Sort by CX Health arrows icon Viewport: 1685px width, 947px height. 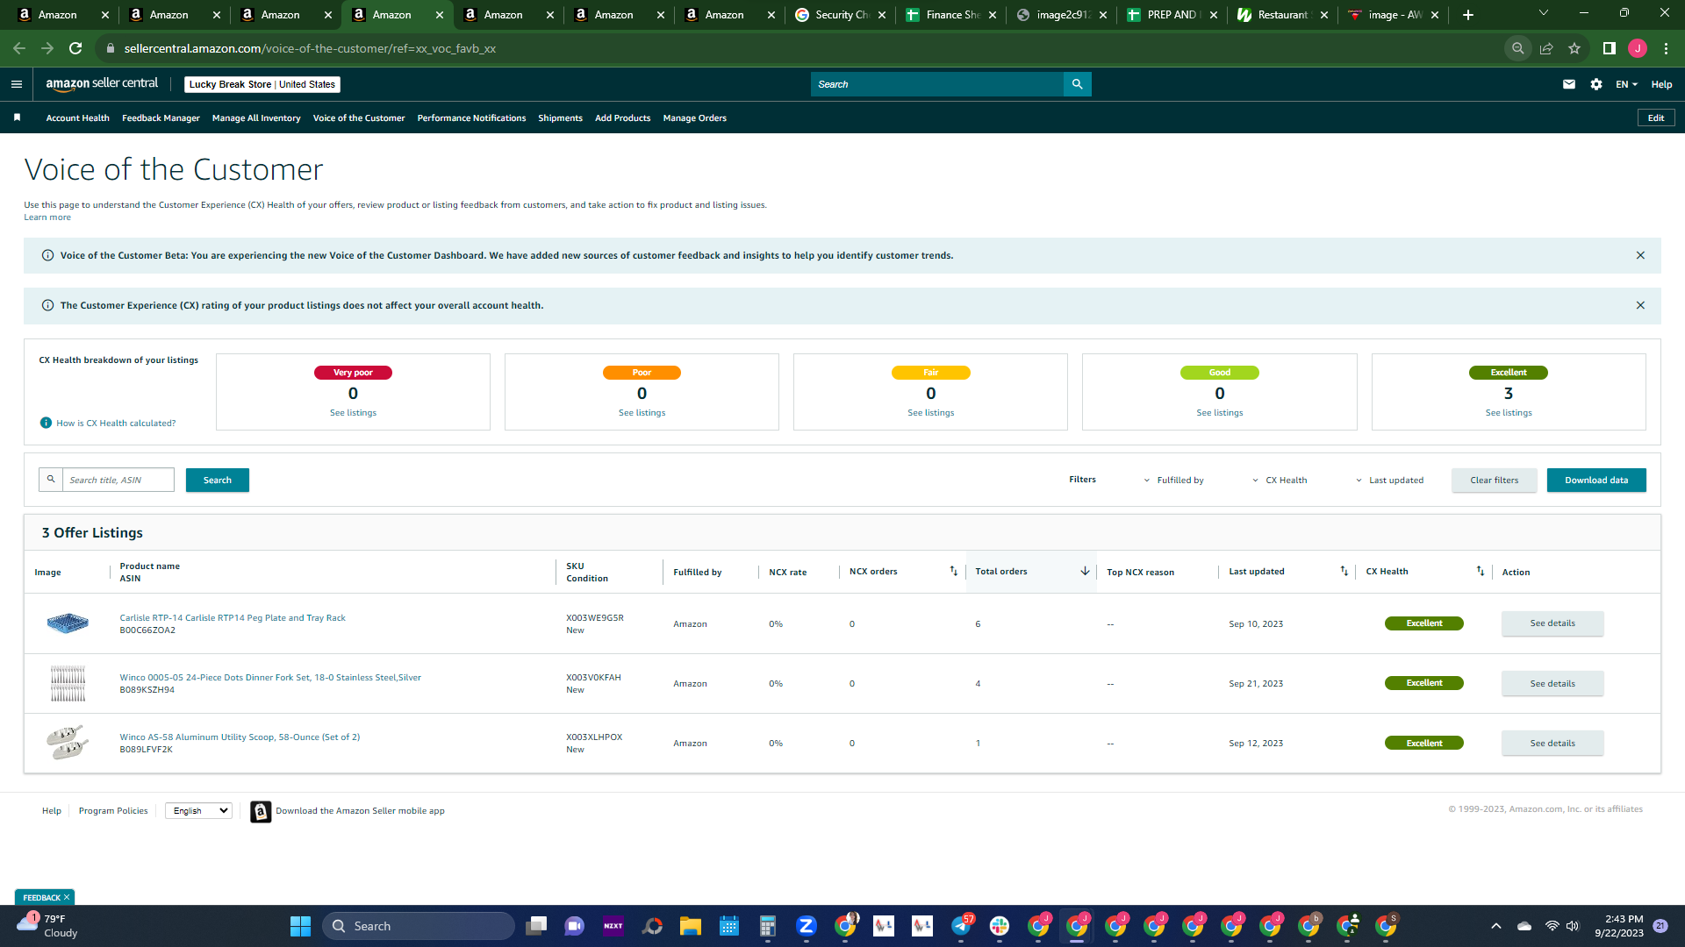pyautogui.click(x=1481, y=571)
